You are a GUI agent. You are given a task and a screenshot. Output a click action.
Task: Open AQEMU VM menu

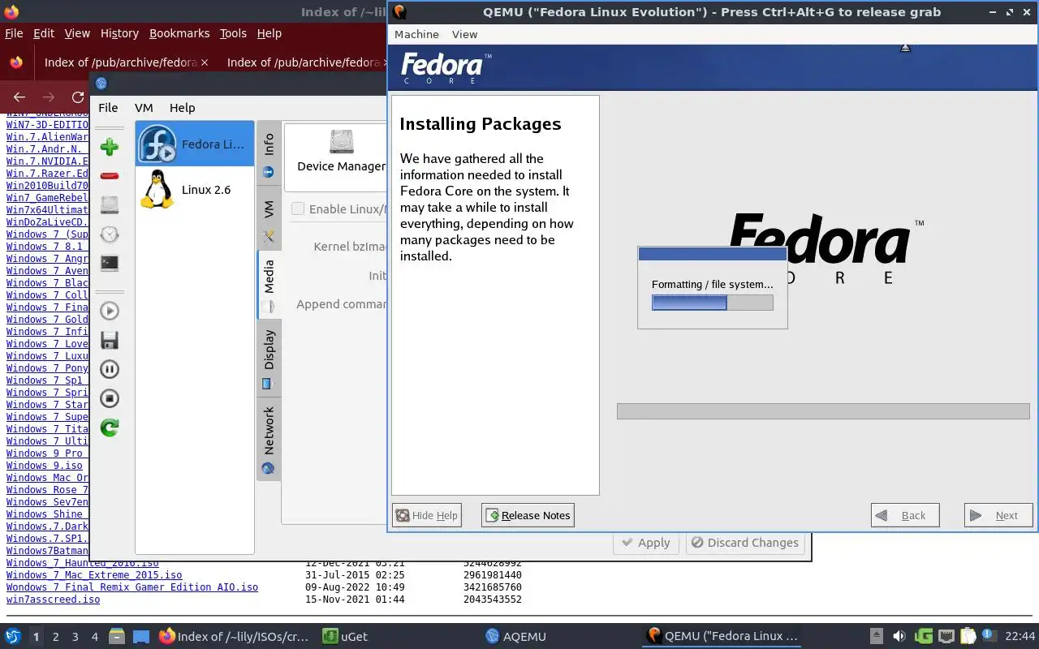tap(144, 108)
